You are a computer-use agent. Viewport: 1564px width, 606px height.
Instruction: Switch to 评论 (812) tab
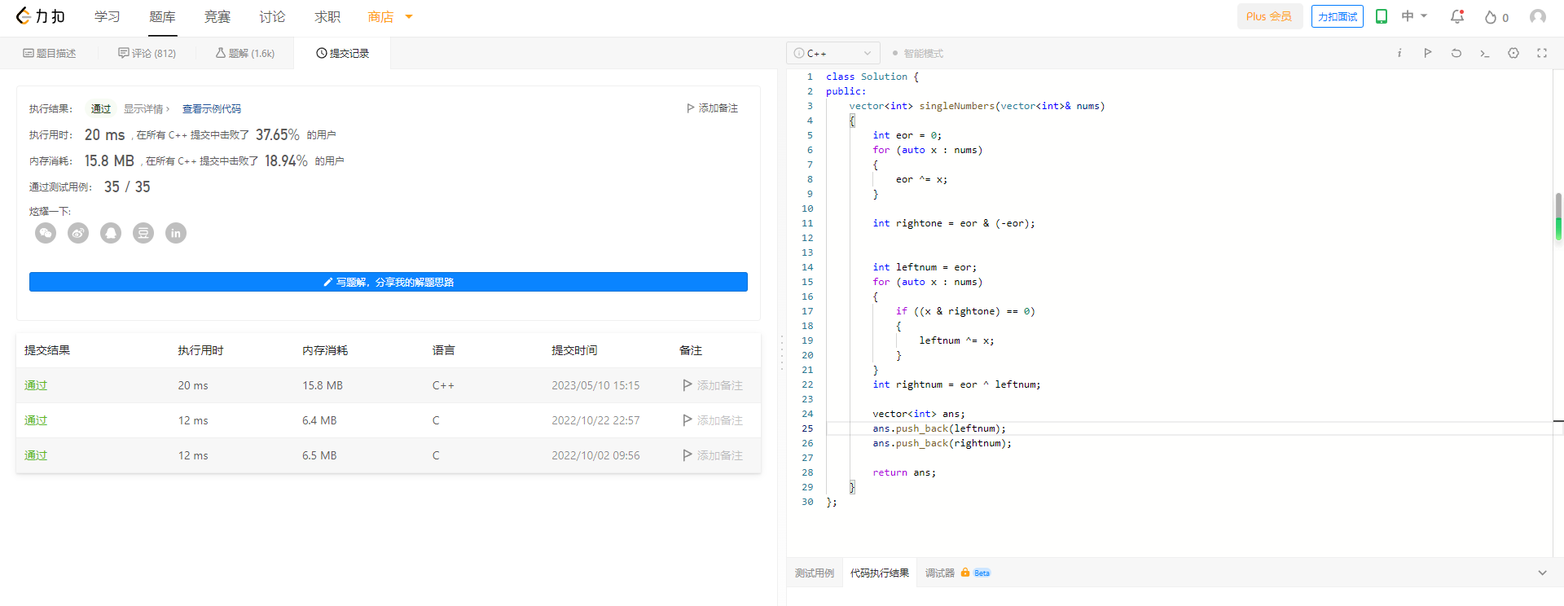coord(147,53)
